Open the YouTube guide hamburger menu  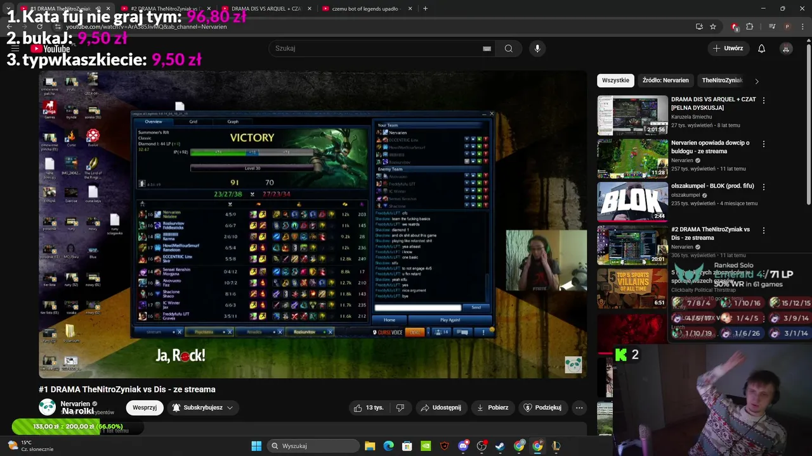[15, 49]
